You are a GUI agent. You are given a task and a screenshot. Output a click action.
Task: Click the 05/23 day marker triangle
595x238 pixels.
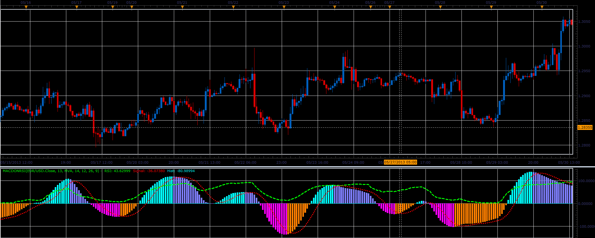(x=284, y=7)
